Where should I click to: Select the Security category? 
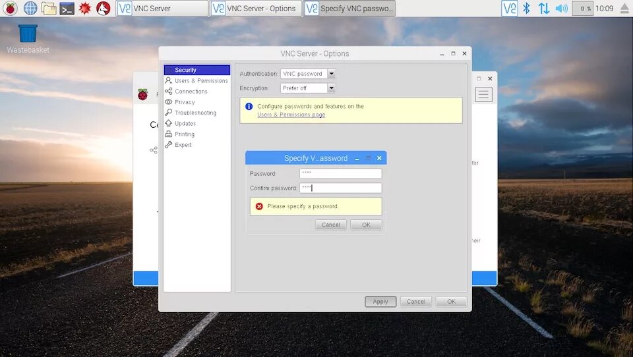pyautogui.click(x=197, y=70)
